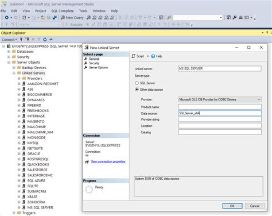Select the Other data source radio button
Image resolution: width=272 pixels, height=216 pixels.
pos(137,90)
